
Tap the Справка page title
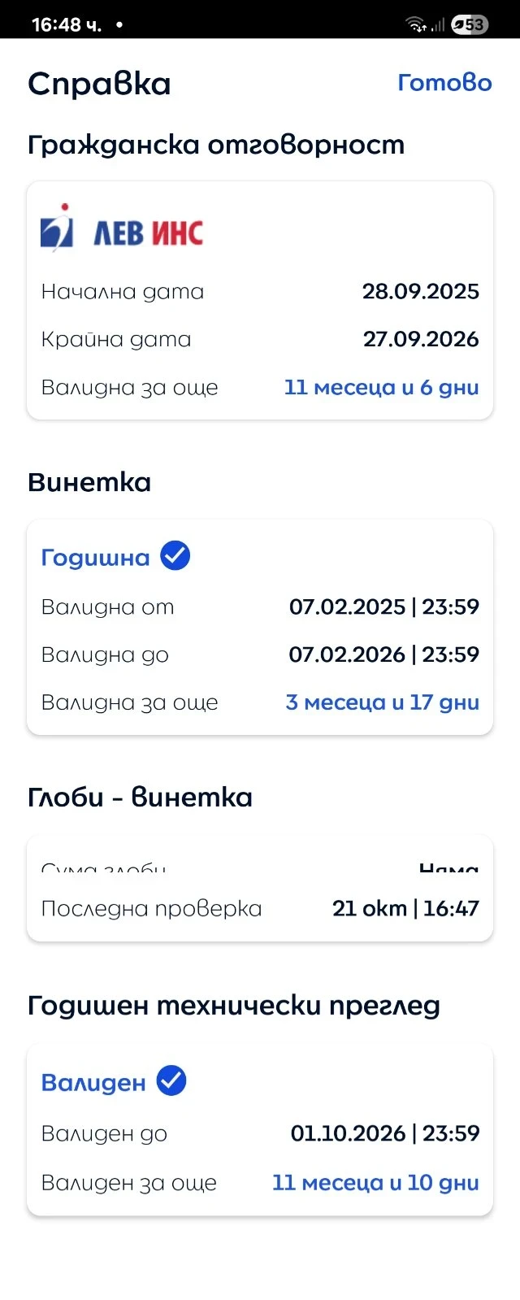click(99, 84)
